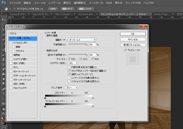Screen dimensions: 183x129
Task: Close the title-circle.psd document tab
Action: (74, 14)
